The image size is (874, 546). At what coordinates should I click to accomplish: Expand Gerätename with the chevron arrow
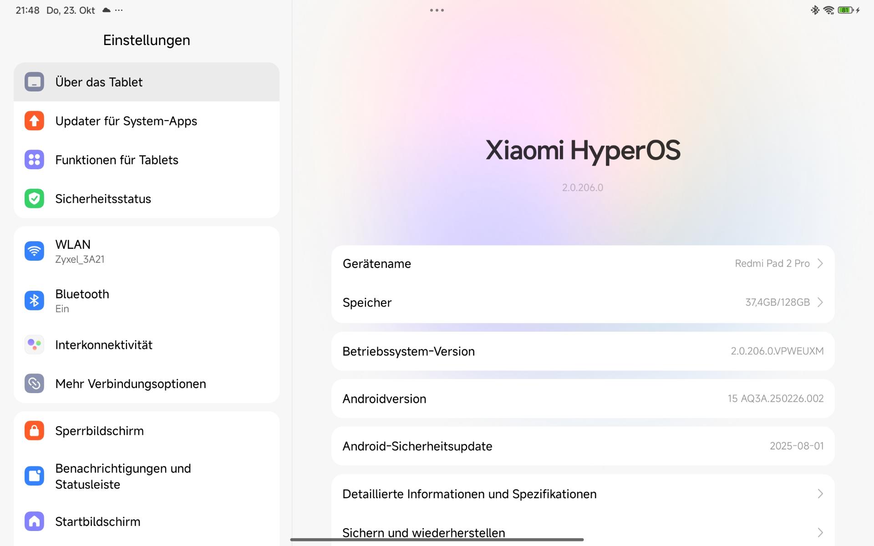click(x=820, y=263)
